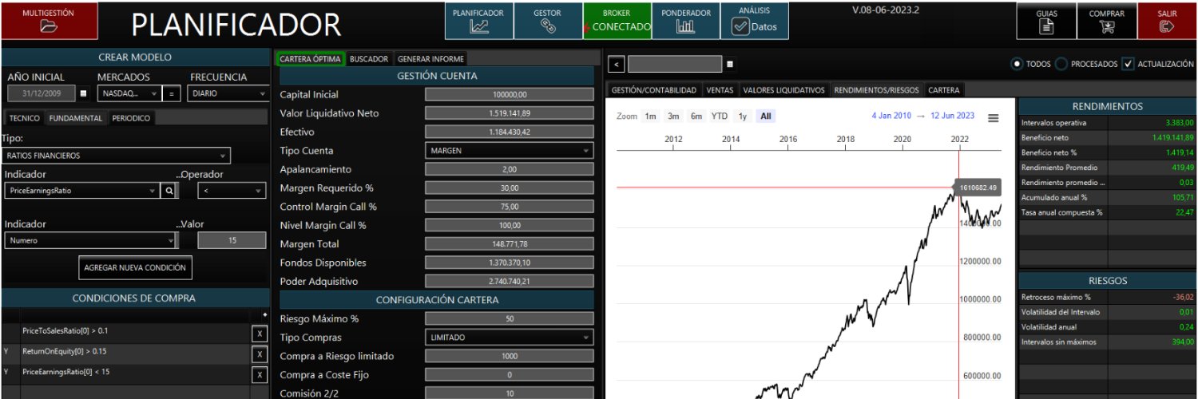Viewport: 1198px width, 399px height.
Task: Expand the Mercados NASDAQ dropdown
Action: tap(129, 93)
